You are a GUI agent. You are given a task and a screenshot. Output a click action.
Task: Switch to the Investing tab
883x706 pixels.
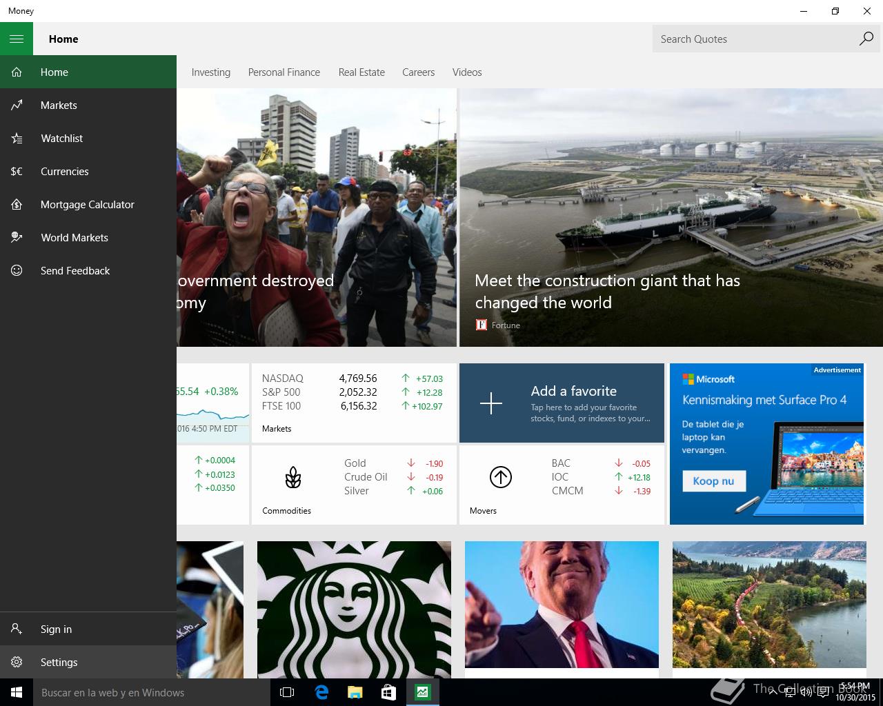click(211, 72)
